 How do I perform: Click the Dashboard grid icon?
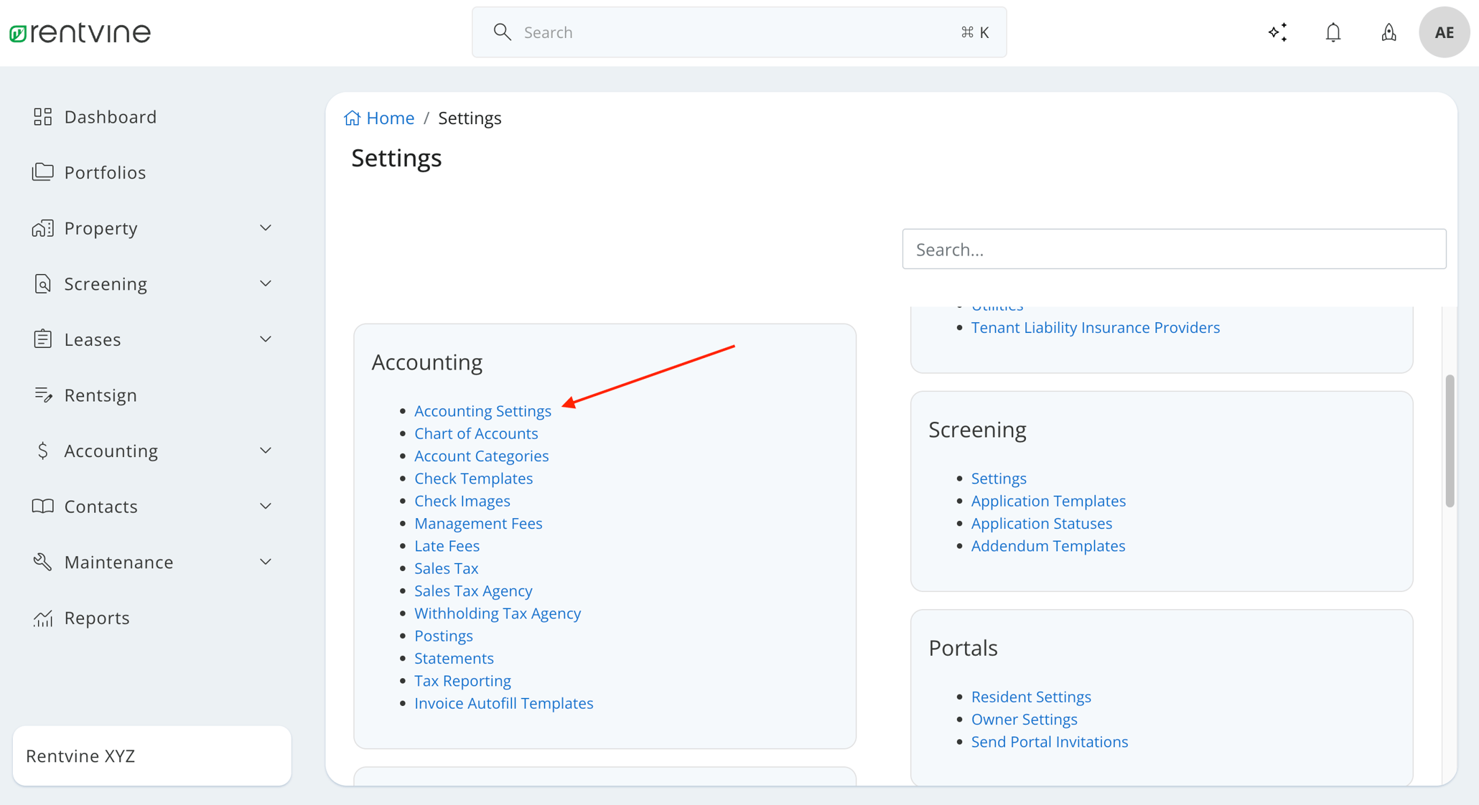42,116
